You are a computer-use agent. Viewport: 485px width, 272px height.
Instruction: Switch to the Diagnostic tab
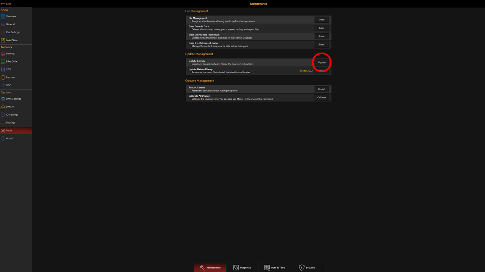tap(242, 267)
